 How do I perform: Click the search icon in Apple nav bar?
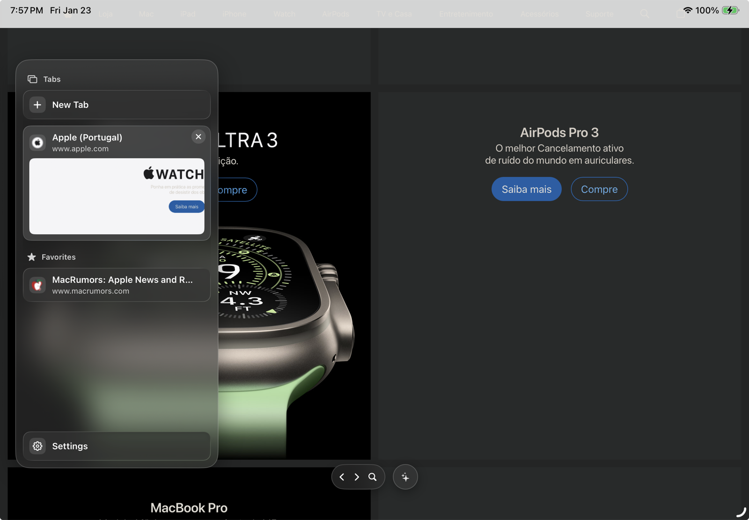pos(645,14)
